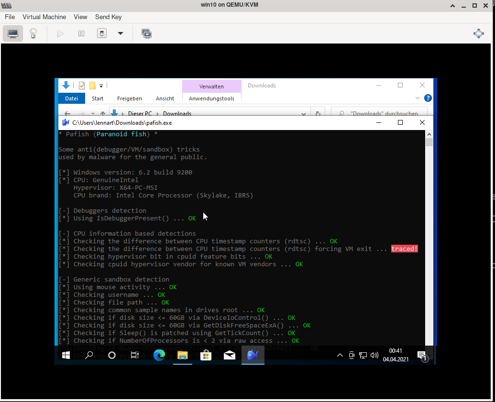The height and width of the screenshot is (402, 495).
Task: Open the Datei tab in Explorer
Action: pos(72,98)
